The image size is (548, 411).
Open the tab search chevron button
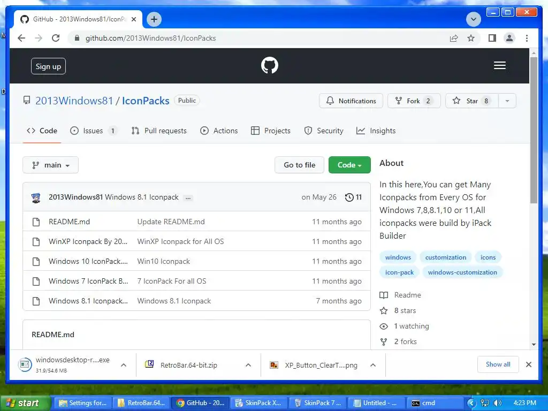click(474, 19)
